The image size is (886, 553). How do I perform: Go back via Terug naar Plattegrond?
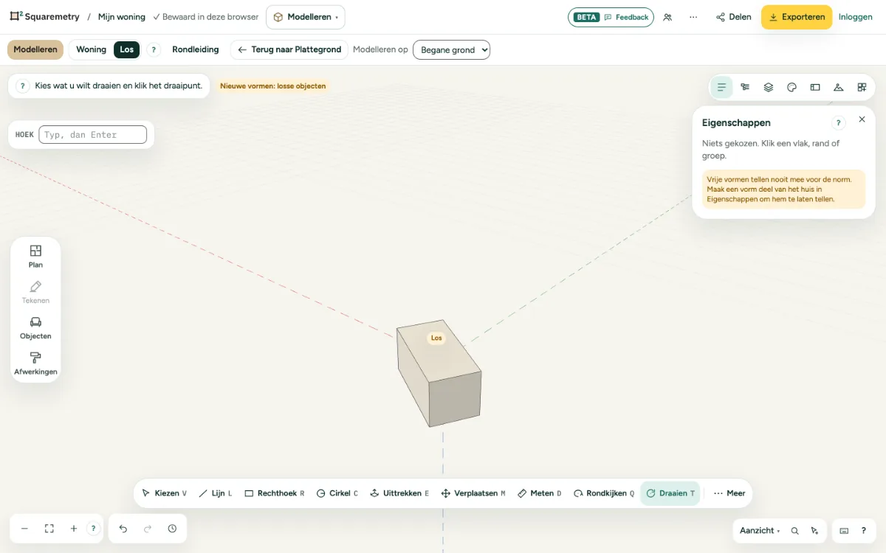point(289,49)
